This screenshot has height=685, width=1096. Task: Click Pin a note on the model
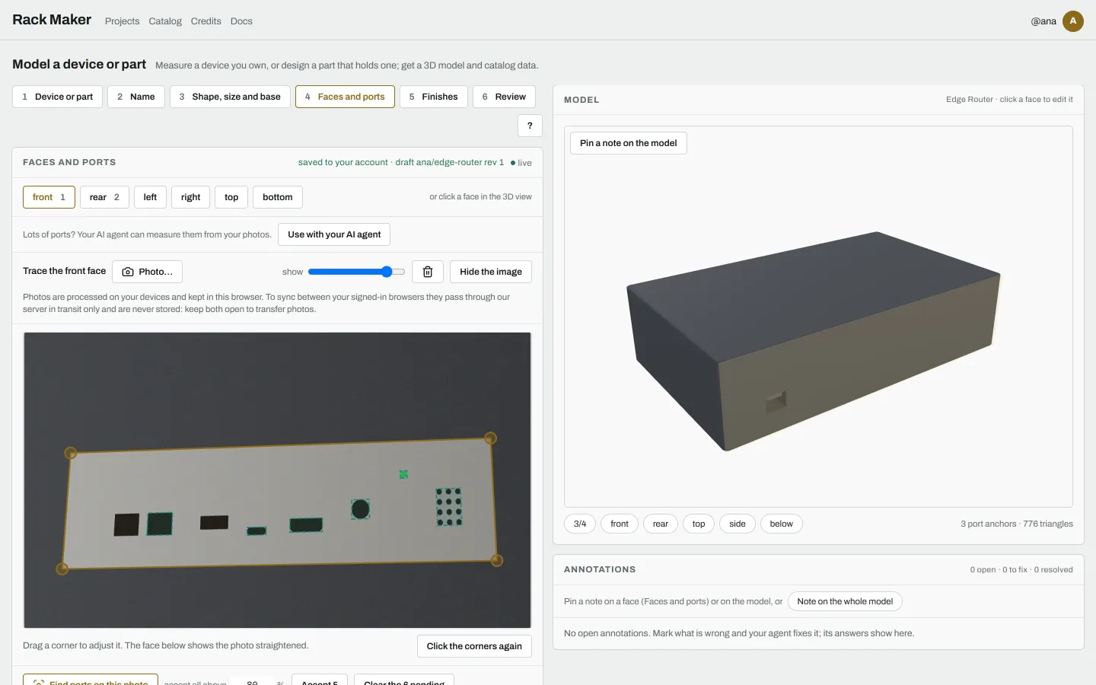click(629, 143)
